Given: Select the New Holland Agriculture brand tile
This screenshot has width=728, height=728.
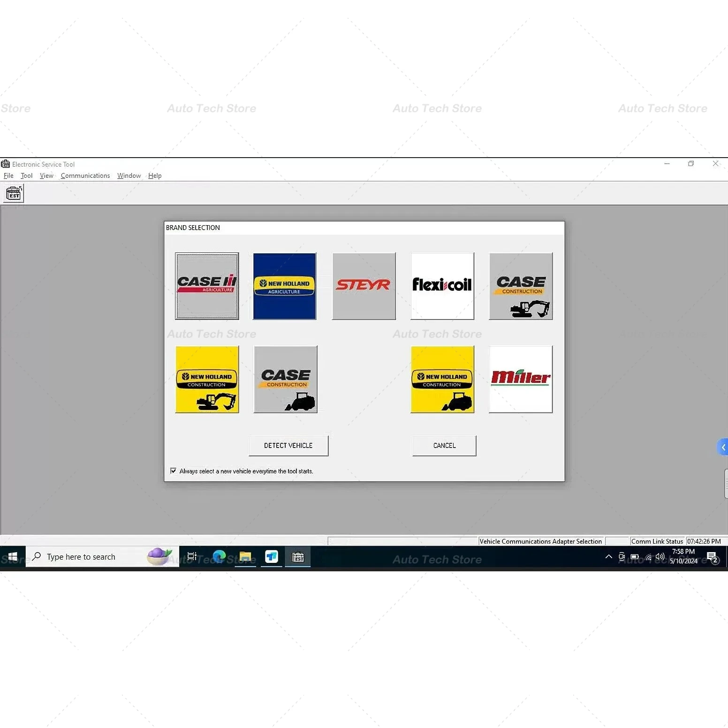Looking at the screenshot, I should click(x=285, y=286).
